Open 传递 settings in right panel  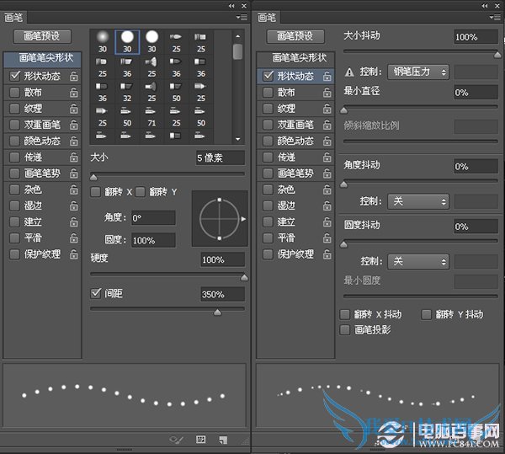(286, 158)
